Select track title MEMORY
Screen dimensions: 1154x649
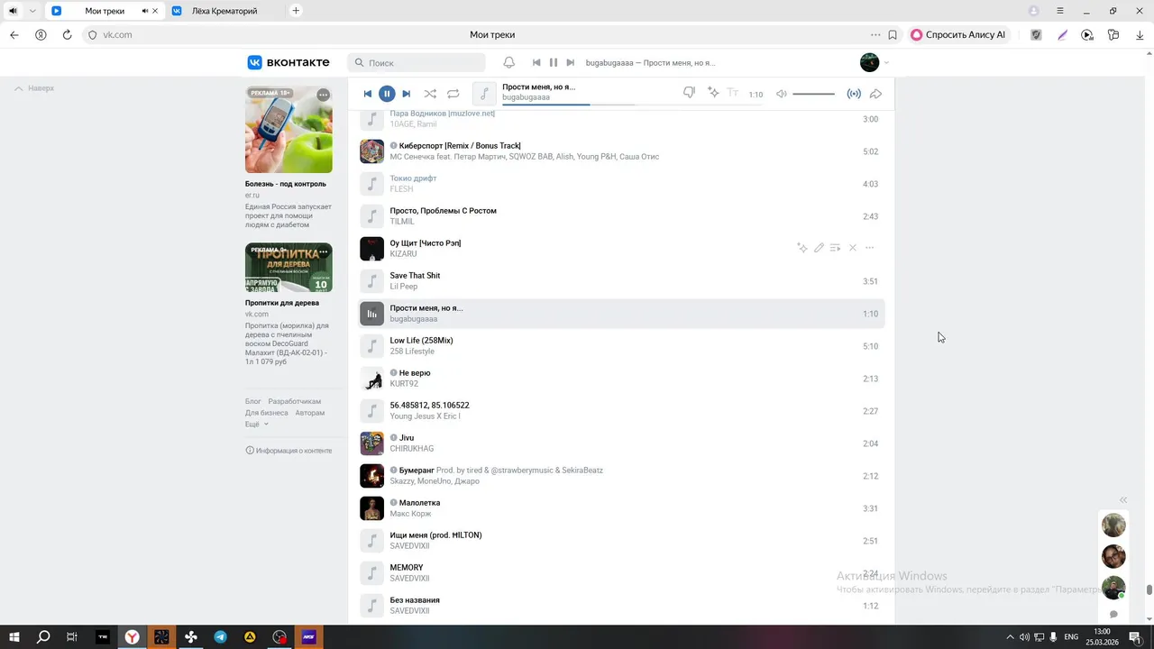[407, 568]
